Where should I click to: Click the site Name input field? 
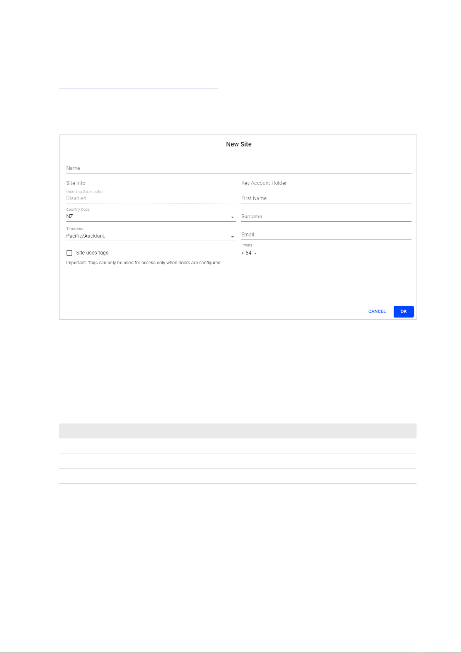point(238,168)
